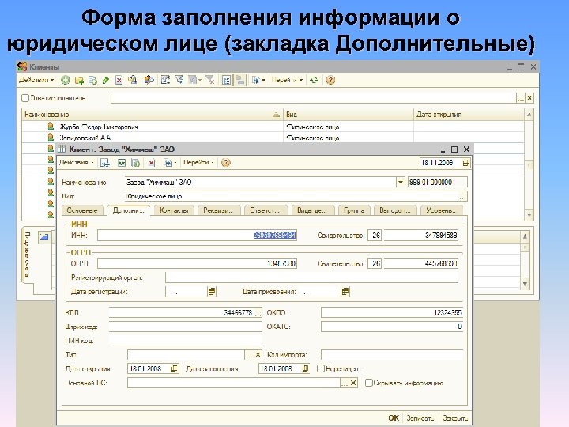This screenshot has height=427, width=569.
Task: Clear Основной ЦС field with X button
Action: pyautogui.click(x=353, y=383)
